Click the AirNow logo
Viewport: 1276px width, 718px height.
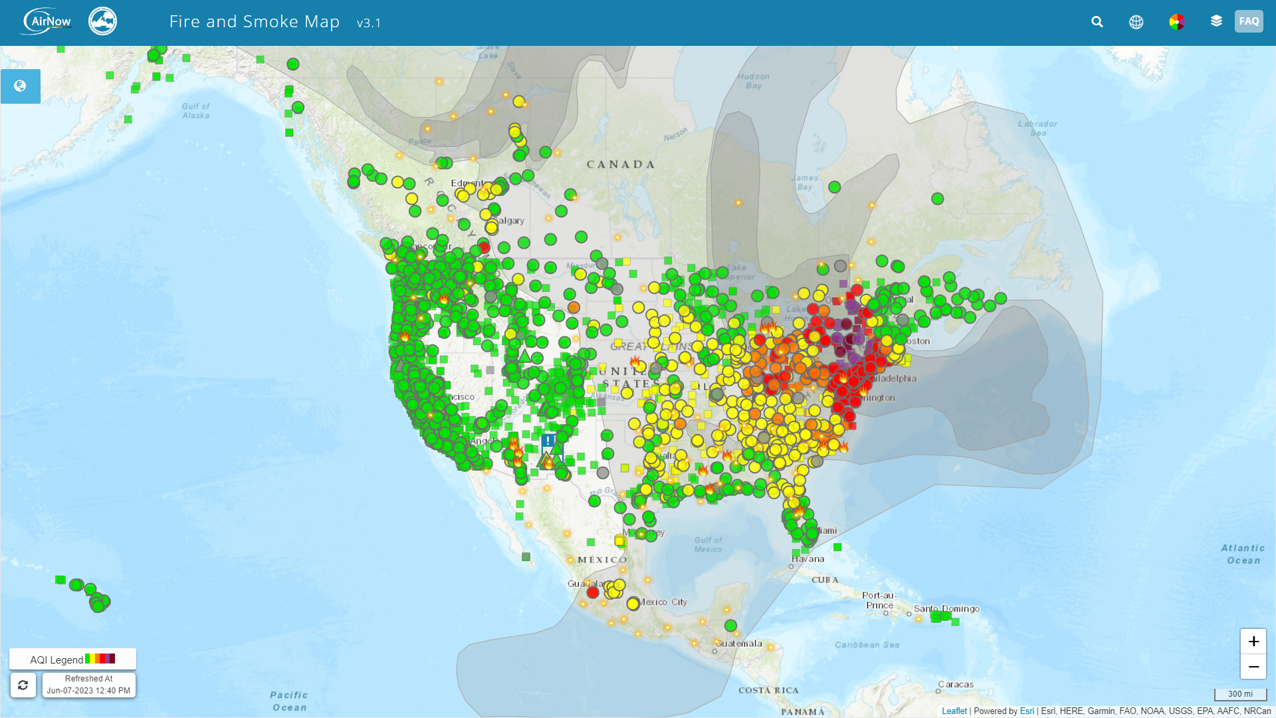(x=47, y=21)
